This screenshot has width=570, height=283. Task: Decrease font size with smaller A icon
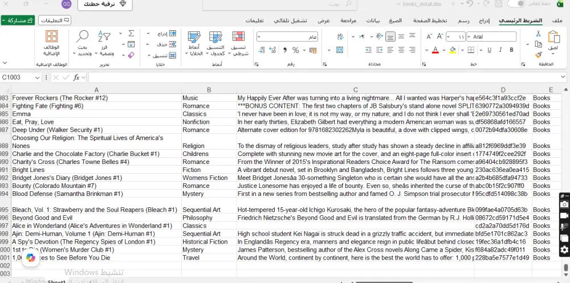tap(429, 36)
